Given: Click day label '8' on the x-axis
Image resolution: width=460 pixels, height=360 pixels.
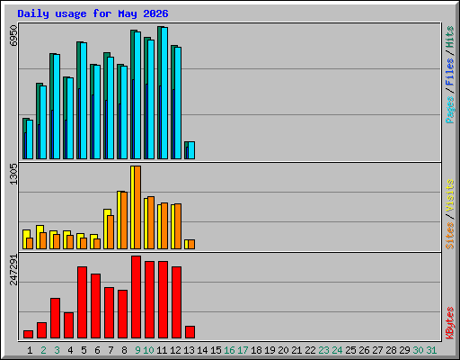Looking at the screenshot, I should [124, 350].
